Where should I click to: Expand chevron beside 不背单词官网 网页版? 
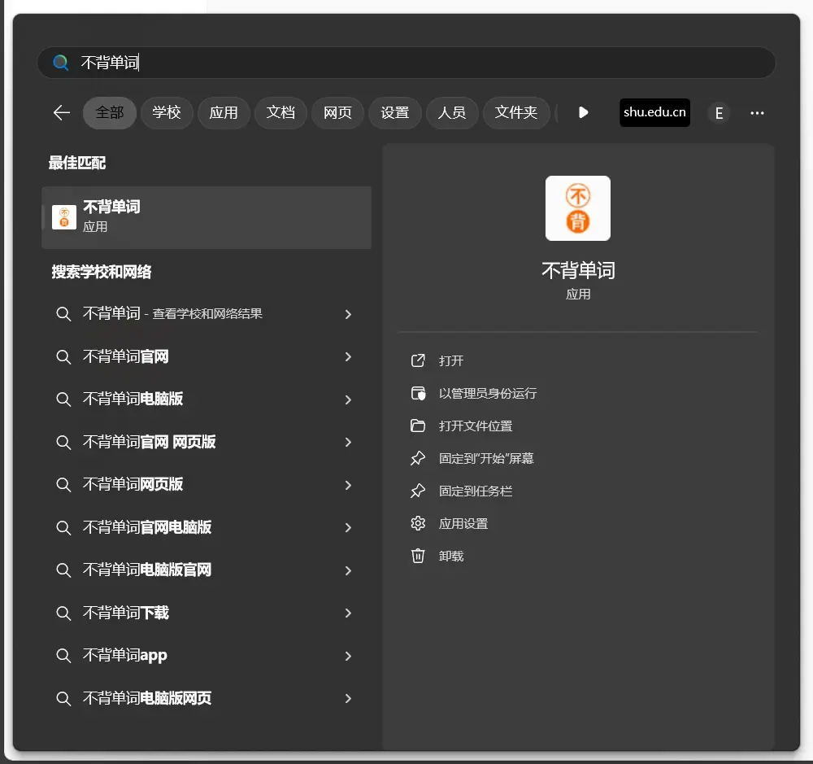pos(349,442)
